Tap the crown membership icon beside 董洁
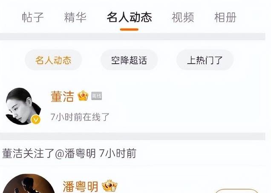 (x=83, y=96)
